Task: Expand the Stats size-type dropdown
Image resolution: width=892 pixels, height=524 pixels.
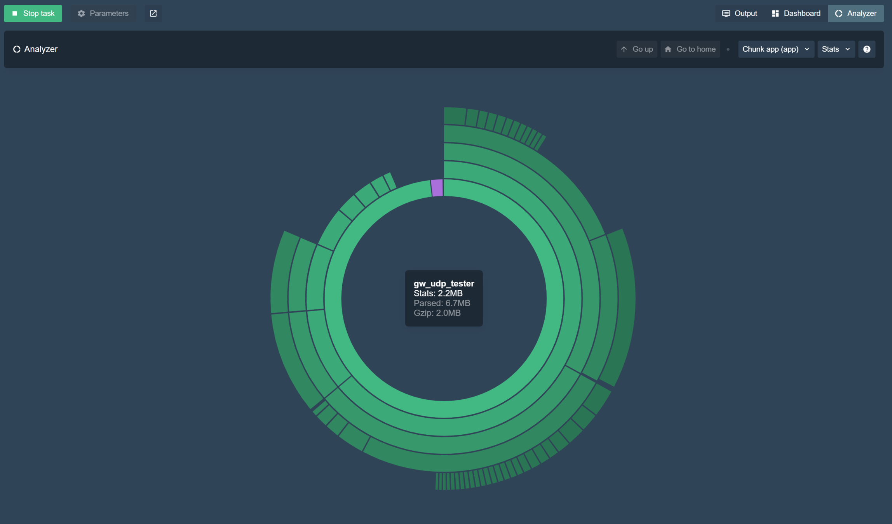Action: tap(836, 49)
